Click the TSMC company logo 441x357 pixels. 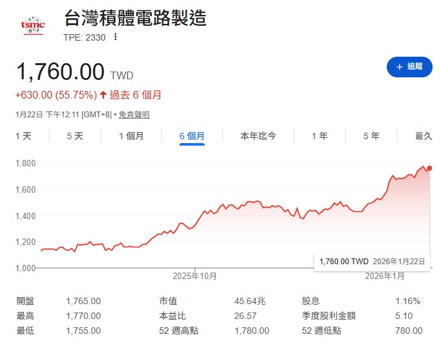click(33, 26)
